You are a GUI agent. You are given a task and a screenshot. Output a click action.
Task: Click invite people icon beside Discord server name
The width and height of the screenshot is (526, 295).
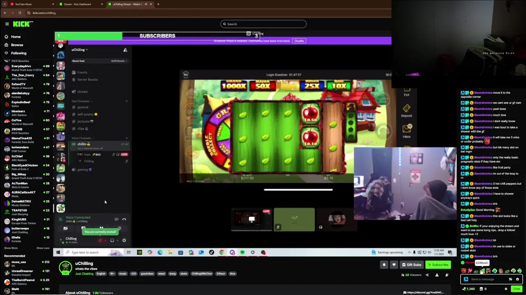point(125,50)
